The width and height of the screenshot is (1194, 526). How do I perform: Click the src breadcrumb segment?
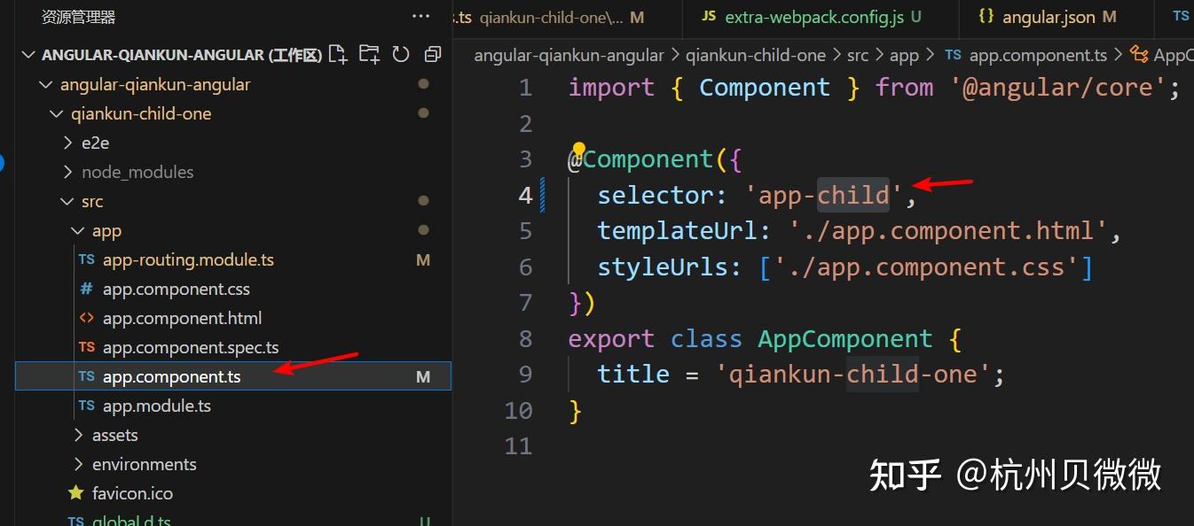(x=857, y=55)
